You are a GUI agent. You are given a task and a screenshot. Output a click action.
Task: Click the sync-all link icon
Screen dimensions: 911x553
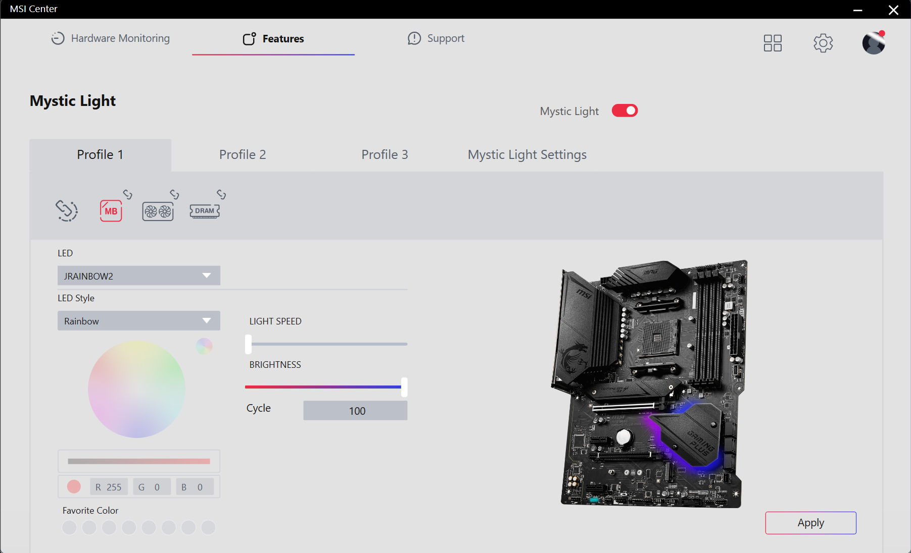66,210
